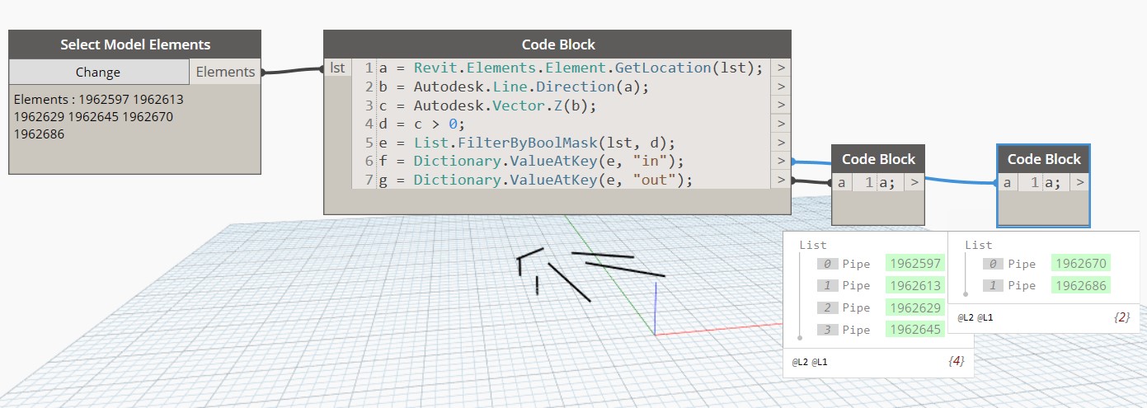The height and width of the screenshot is (408, 1147).
Task: Collapse the List header in two-item preview
Action: [979, 245]
